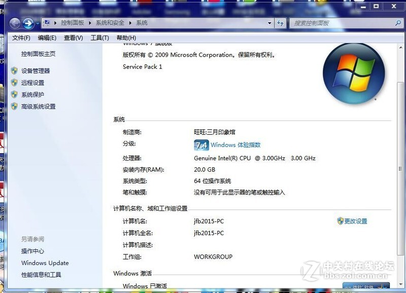Click the scrollbar up arrow
The height and width of the screenshot is (293, 406).
coord(400,48)
